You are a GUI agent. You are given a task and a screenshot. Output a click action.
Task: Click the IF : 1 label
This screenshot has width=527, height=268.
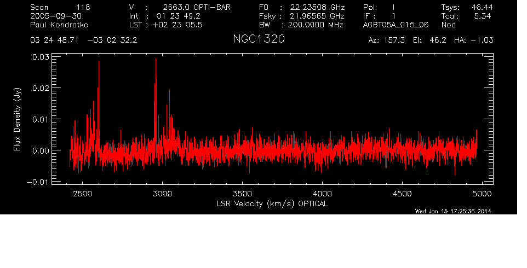379,16
